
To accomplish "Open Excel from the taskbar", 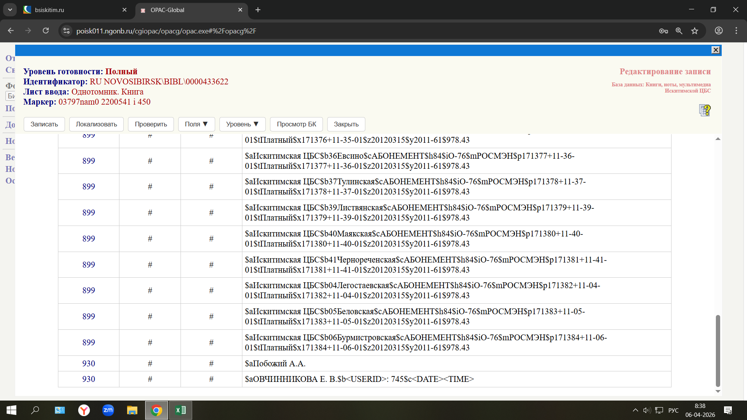I will coord(181,410).
